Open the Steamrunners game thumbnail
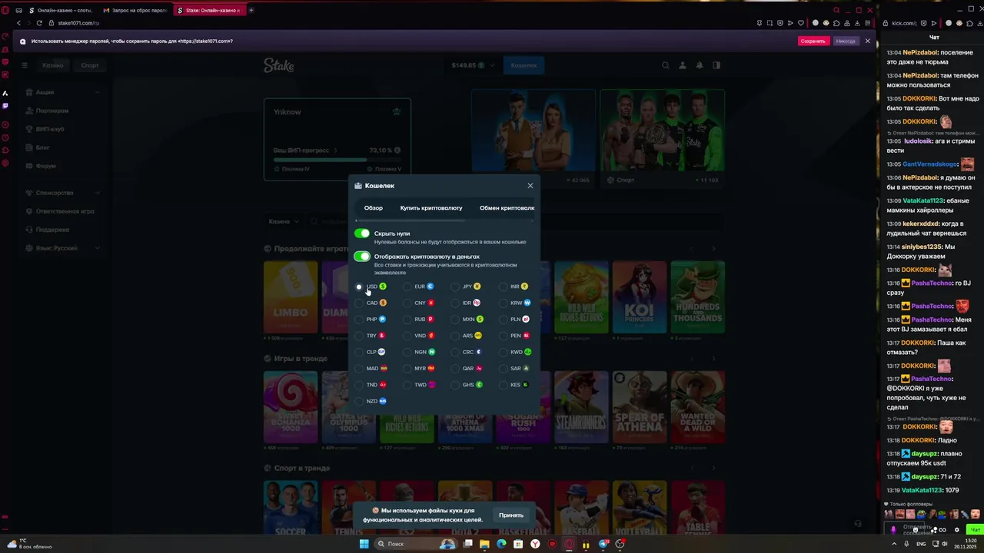Viewport: 984px width, 553px height. (x=581, y=407)
